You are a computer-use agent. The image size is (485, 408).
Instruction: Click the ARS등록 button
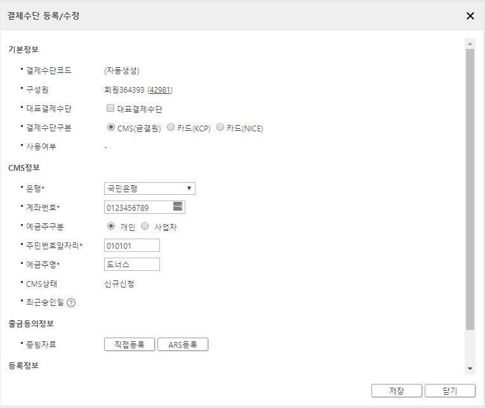pyautogui.click(x=183, y=345)
